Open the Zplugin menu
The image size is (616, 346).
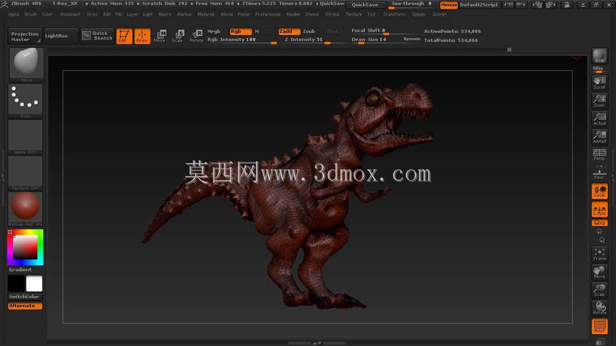click(418, 14)
